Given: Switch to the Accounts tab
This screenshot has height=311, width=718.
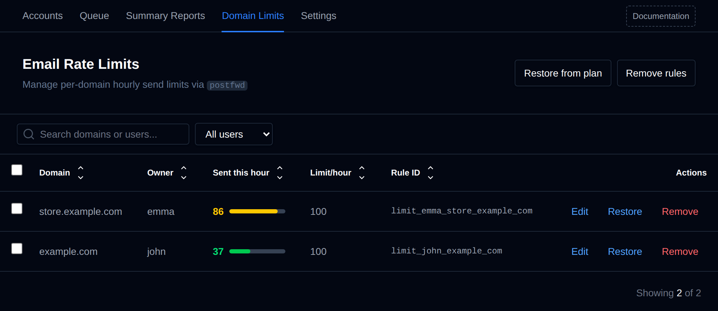Looking at the screenshot, I should point(42,16).
